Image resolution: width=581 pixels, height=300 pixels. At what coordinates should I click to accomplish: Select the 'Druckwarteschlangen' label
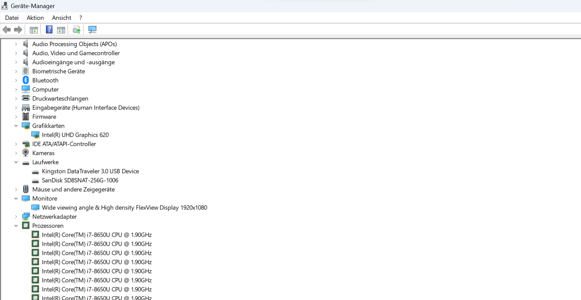60,99
